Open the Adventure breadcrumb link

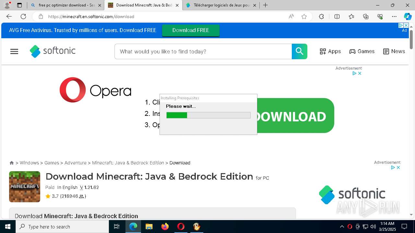(76, 163)
